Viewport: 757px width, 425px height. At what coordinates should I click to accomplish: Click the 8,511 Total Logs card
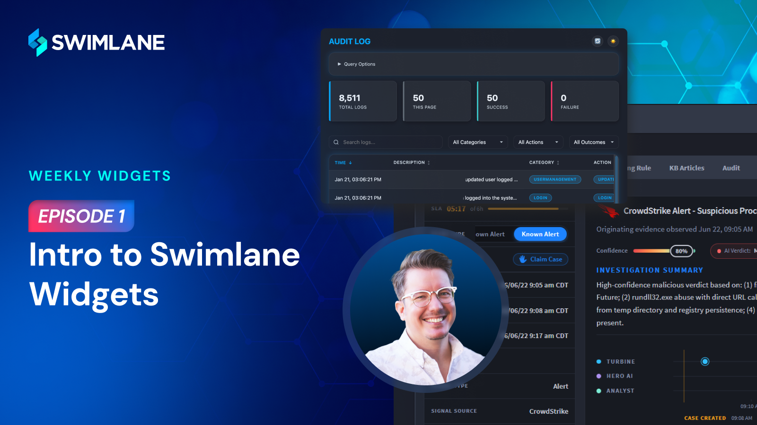(x=363, y=101)
